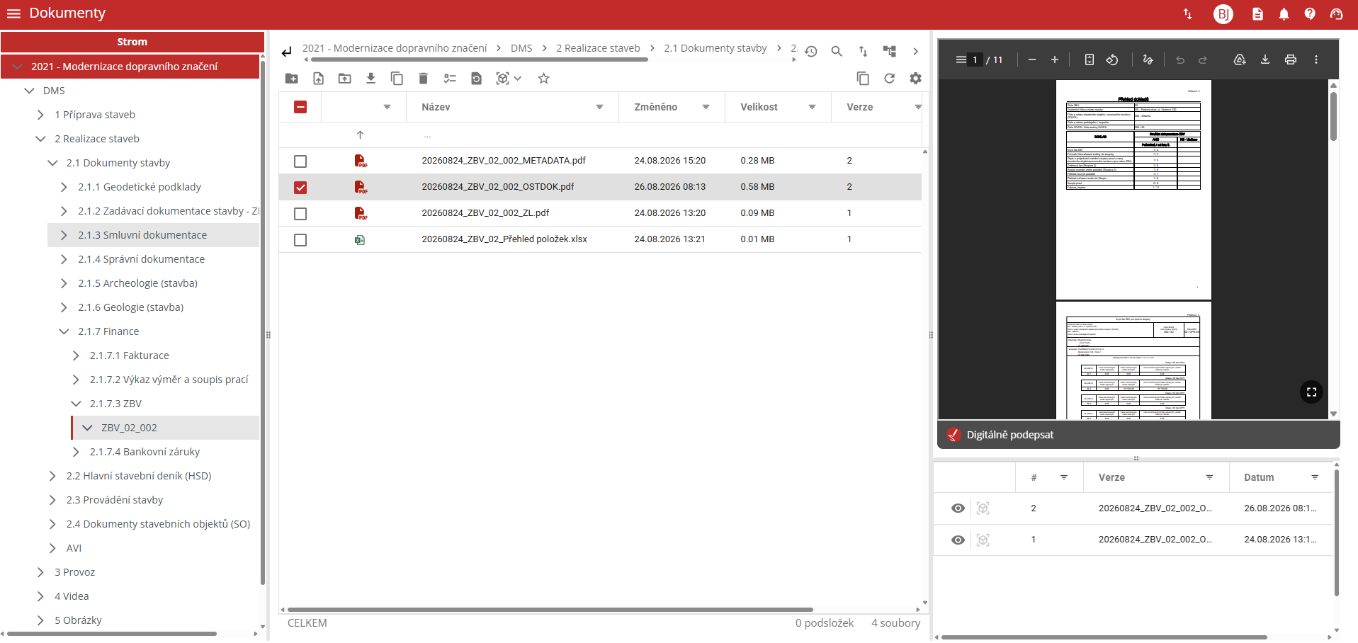Zoom out in the PDF viewer
The image size is (1358, 643).
(1031, 60)
